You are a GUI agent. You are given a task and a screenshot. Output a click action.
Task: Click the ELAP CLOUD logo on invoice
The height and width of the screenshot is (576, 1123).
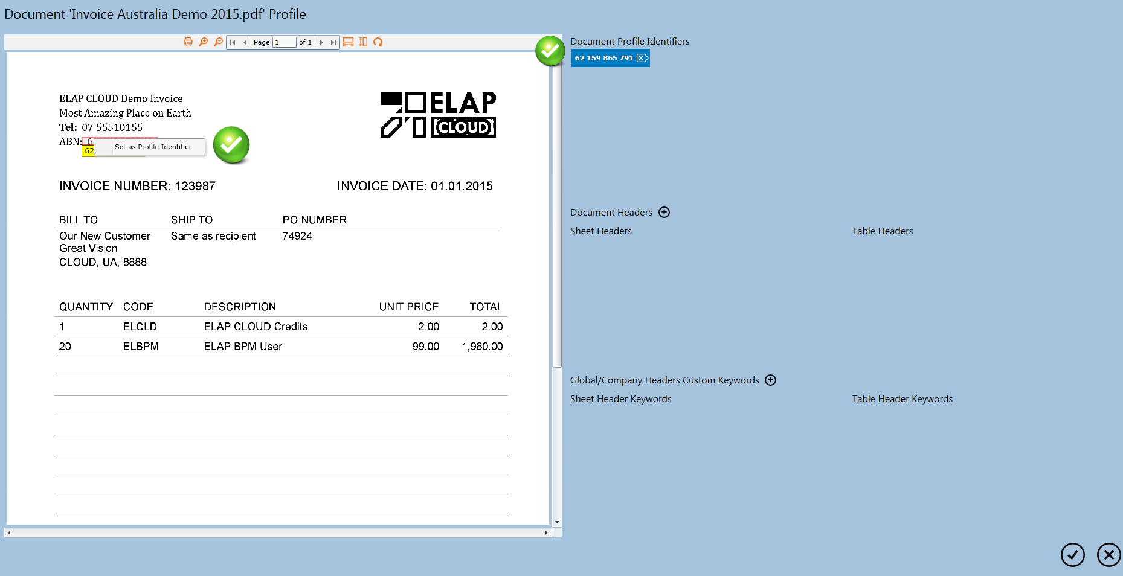click(438, 115)
